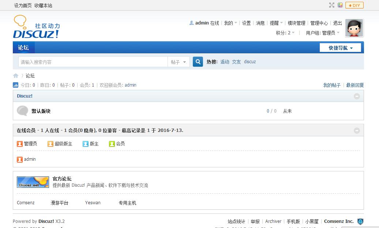The width and height of the screenshot is (379, 228).
Task: Click inside the search input field
Action: click(91, 61)
